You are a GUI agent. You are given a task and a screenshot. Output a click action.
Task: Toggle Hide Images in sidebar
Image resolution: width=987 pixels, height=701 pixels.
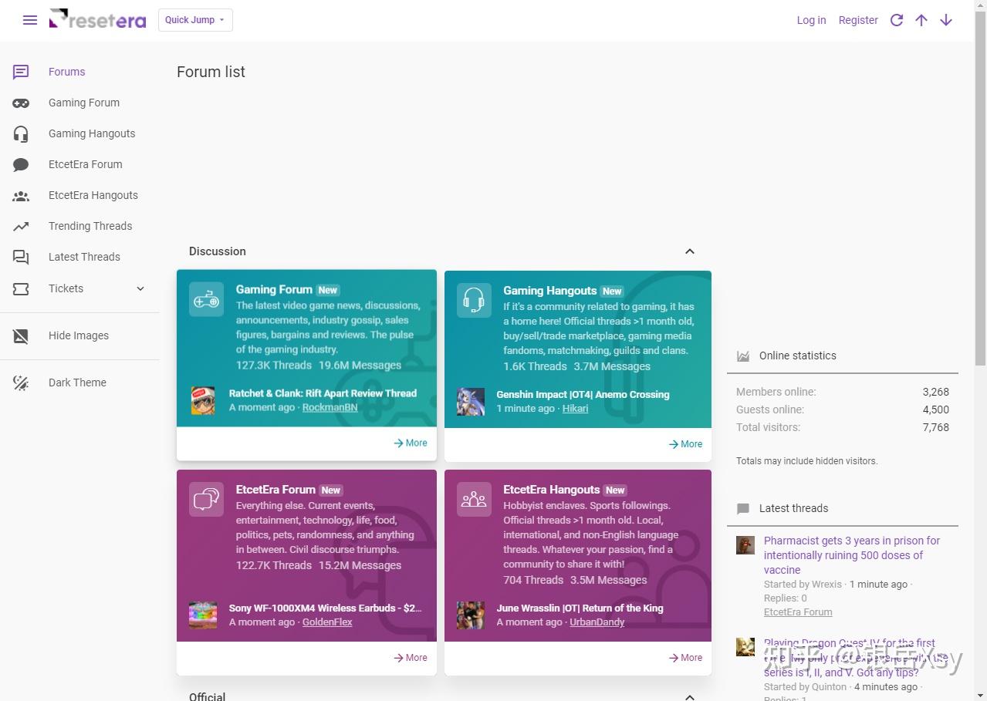[x=78, y=335]
